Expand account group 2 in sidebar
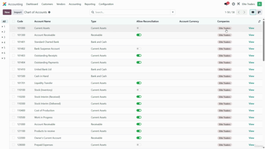Viewport: 265px width, 149px height. [x=3, y=32]
